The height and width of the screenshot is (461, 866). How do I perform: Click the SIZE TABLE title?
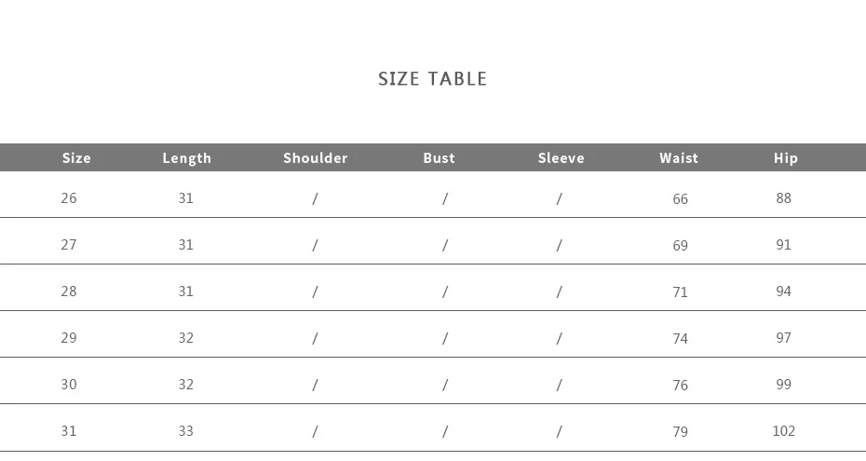coord(432,79)
